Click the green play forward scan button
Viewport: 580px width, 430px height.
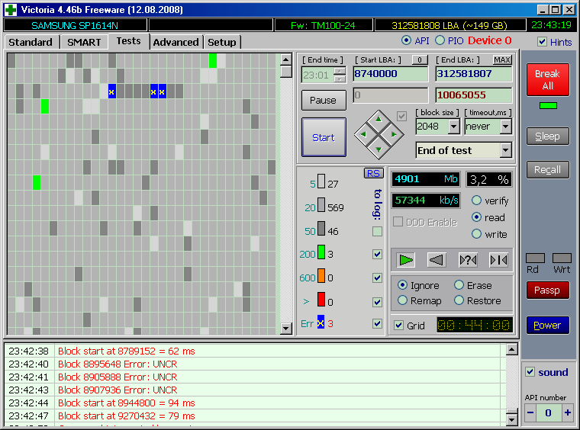(x=406, y=260)
